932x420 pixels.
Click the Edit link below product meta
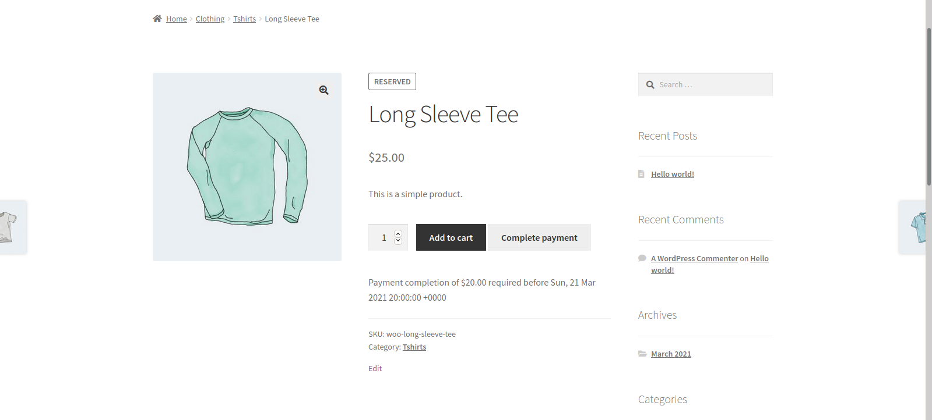point(375,369)
